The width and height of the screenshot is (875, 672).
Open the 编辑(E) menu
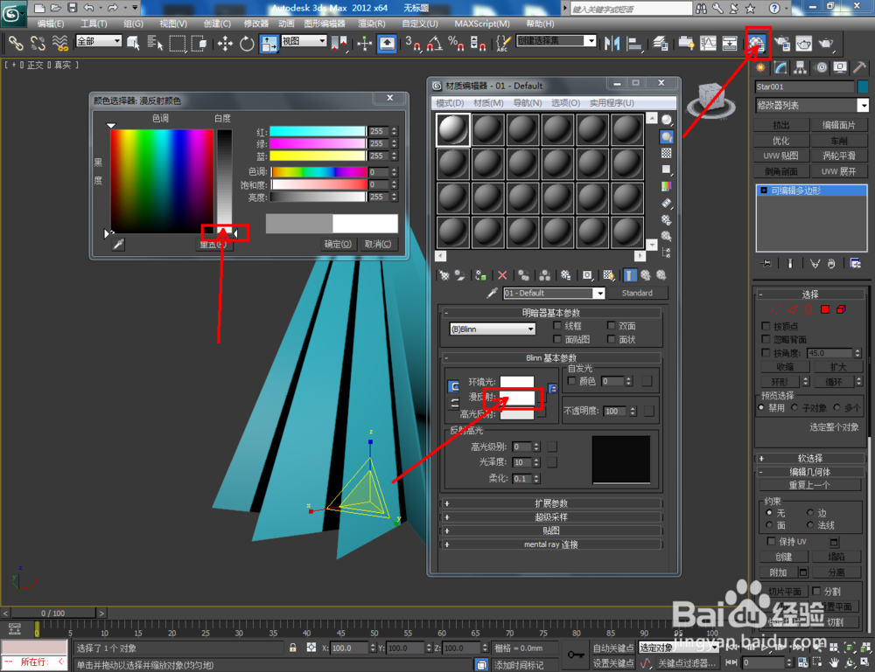point(51,24)
